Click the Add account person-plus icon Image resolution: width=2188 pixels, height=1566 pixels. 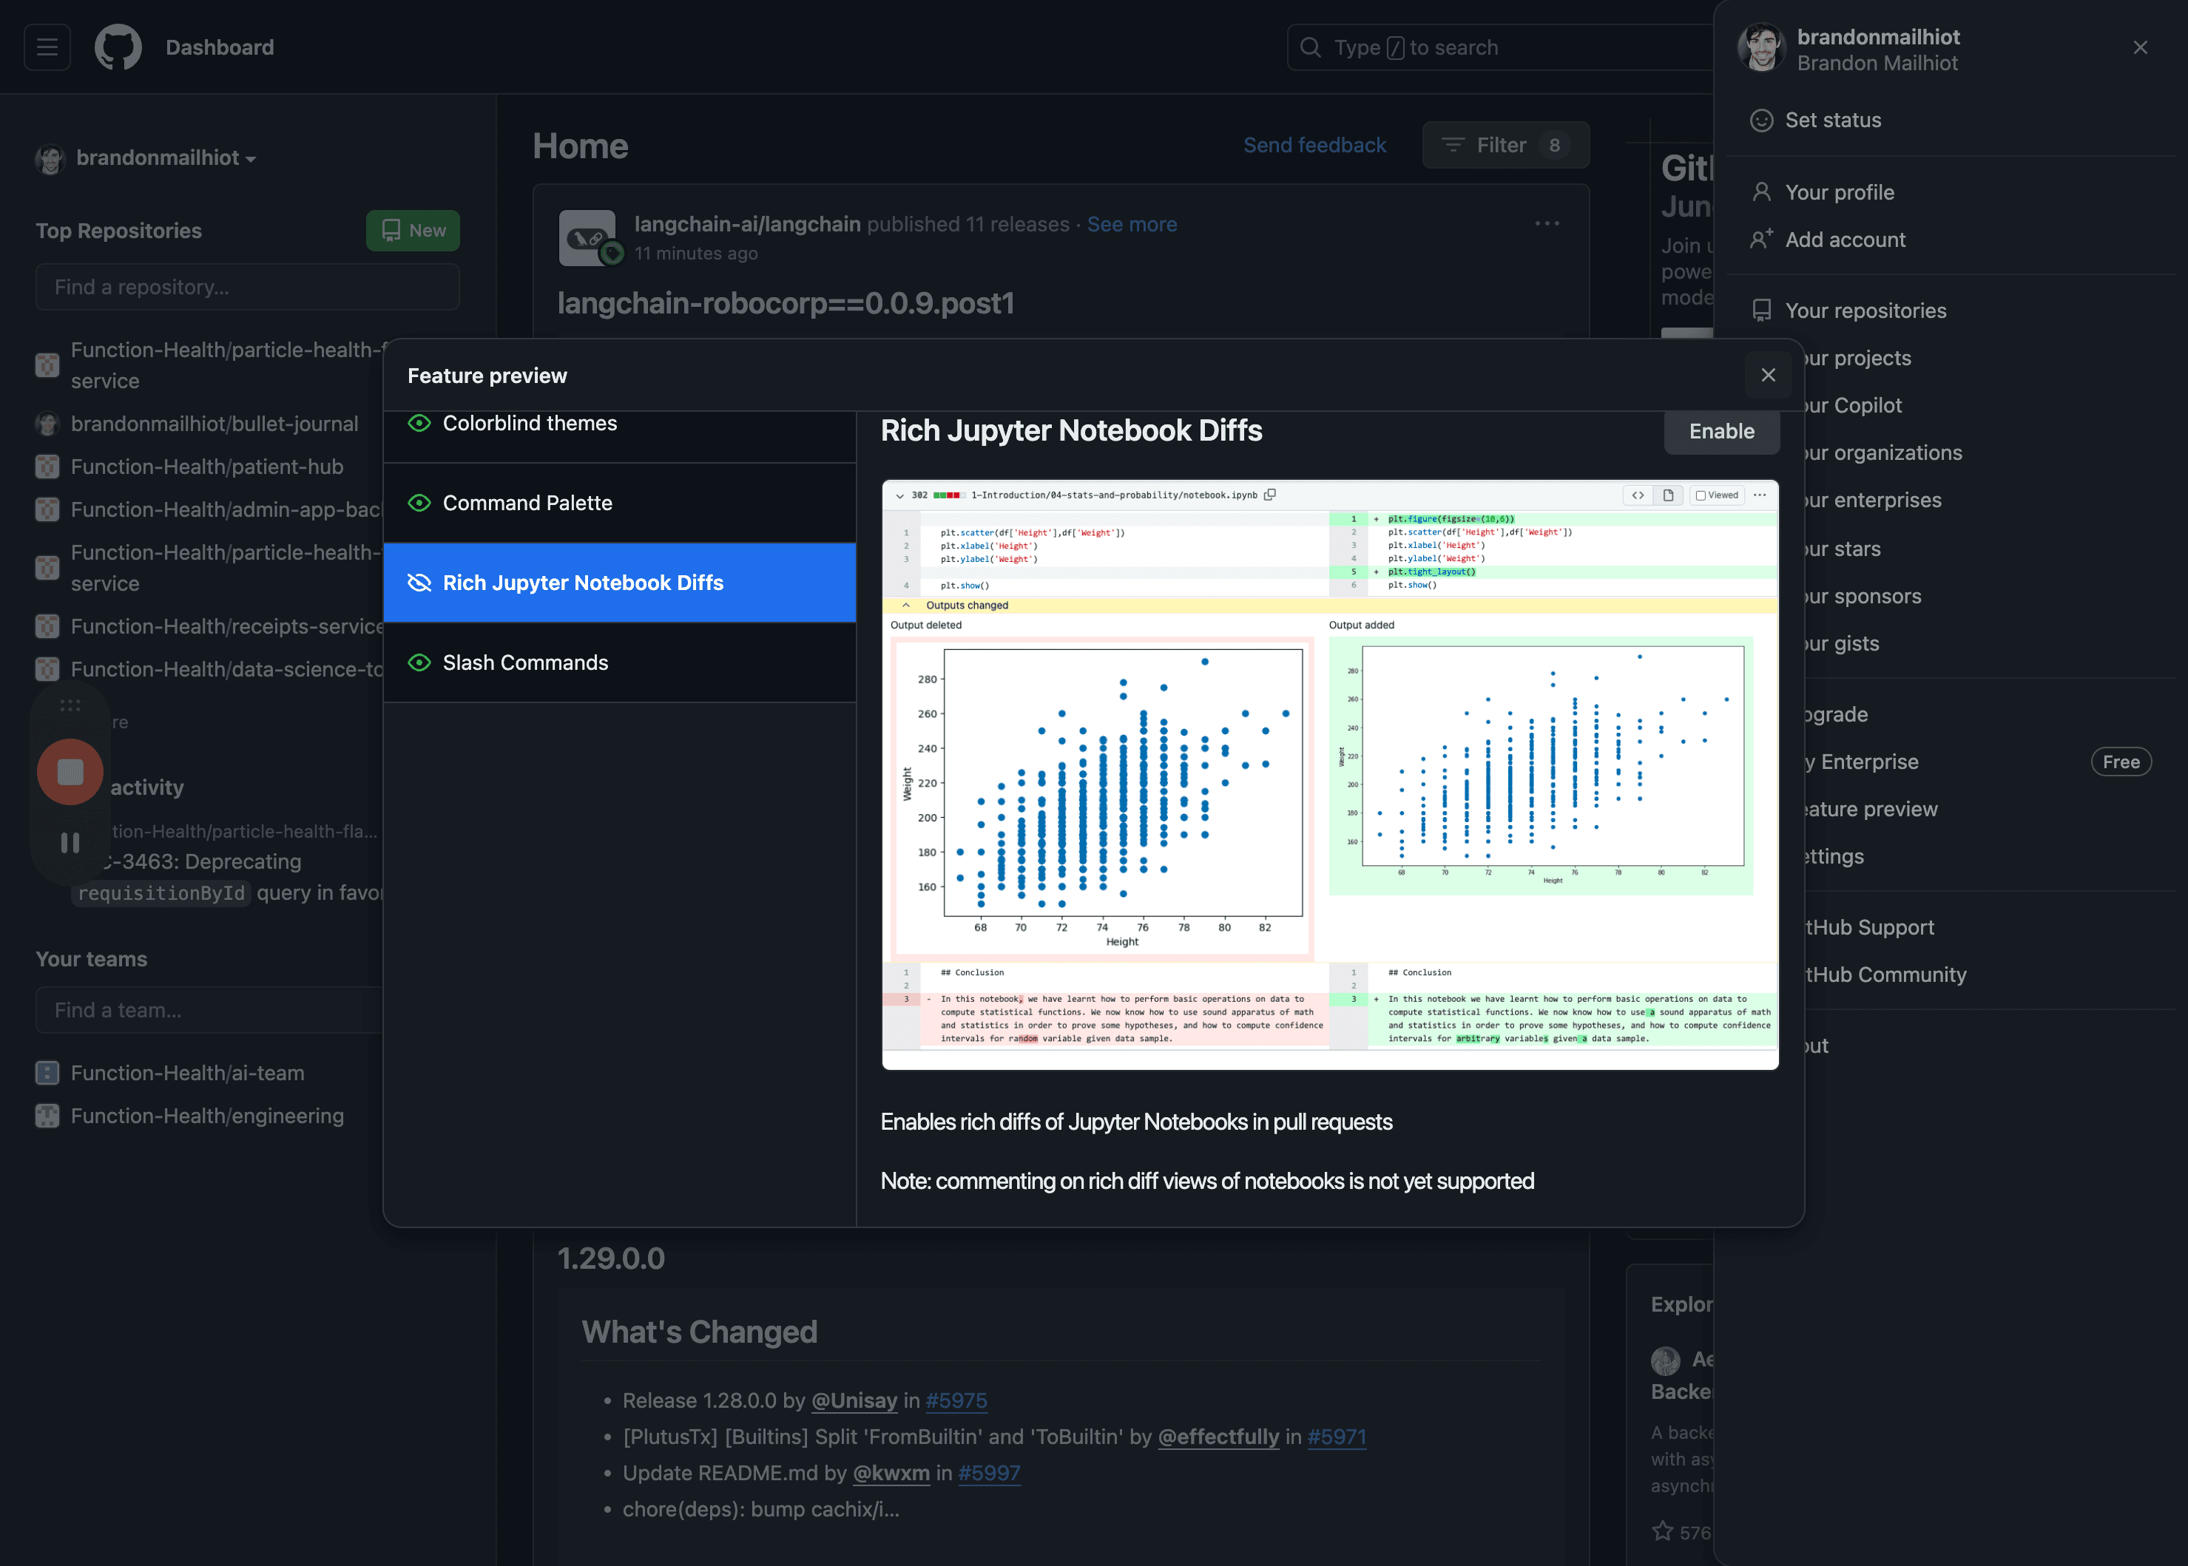click(1762, 239)
